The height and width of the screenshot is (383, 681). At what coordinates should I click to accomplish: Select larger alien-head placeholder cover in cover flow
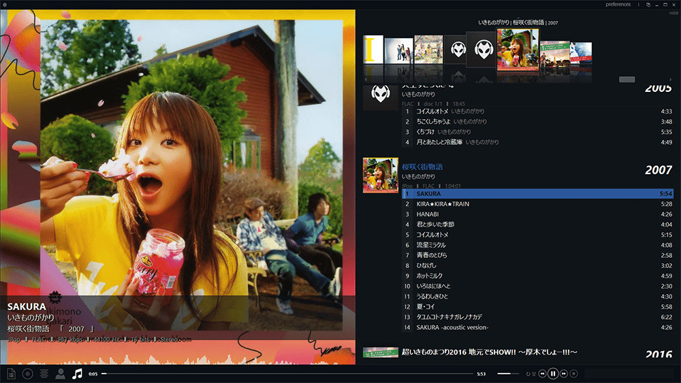pos(483,49)
